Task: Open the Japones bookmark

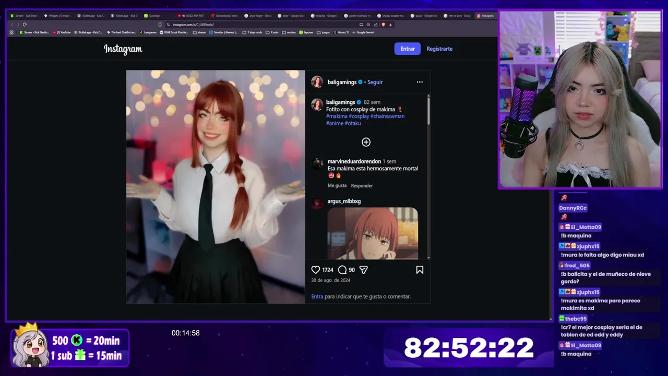Action: (306, 32)
